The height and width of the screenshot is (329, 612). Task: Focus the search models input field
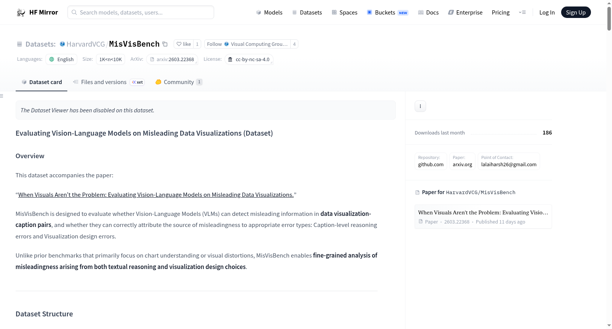tap(141, 12)
